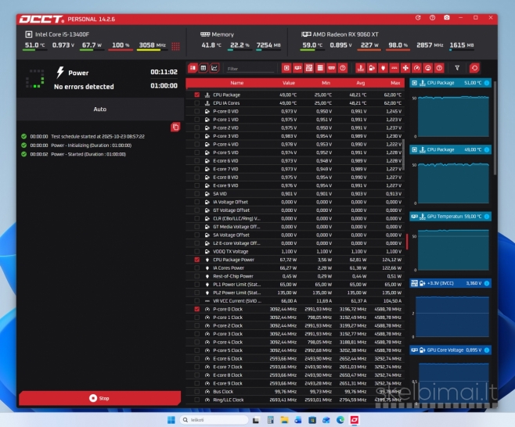This screenshot has height=427, width=515.
Task: Open Windows Start menu on the taskbar
Action: coord(171,420)
